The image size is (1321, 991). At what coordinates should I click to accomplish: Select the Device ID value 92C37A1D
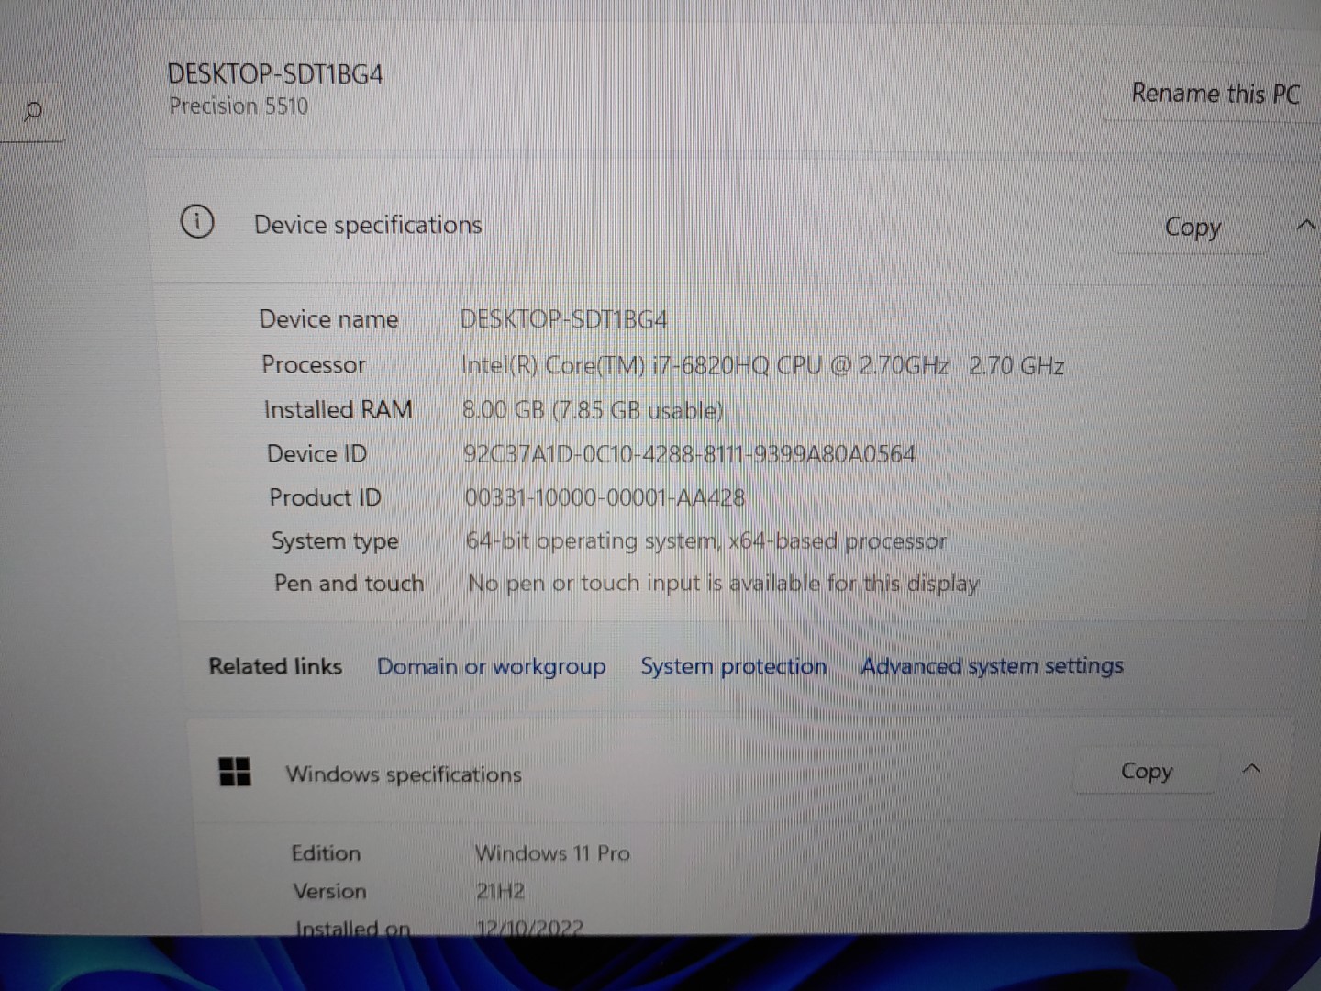[x=689, y=453]
